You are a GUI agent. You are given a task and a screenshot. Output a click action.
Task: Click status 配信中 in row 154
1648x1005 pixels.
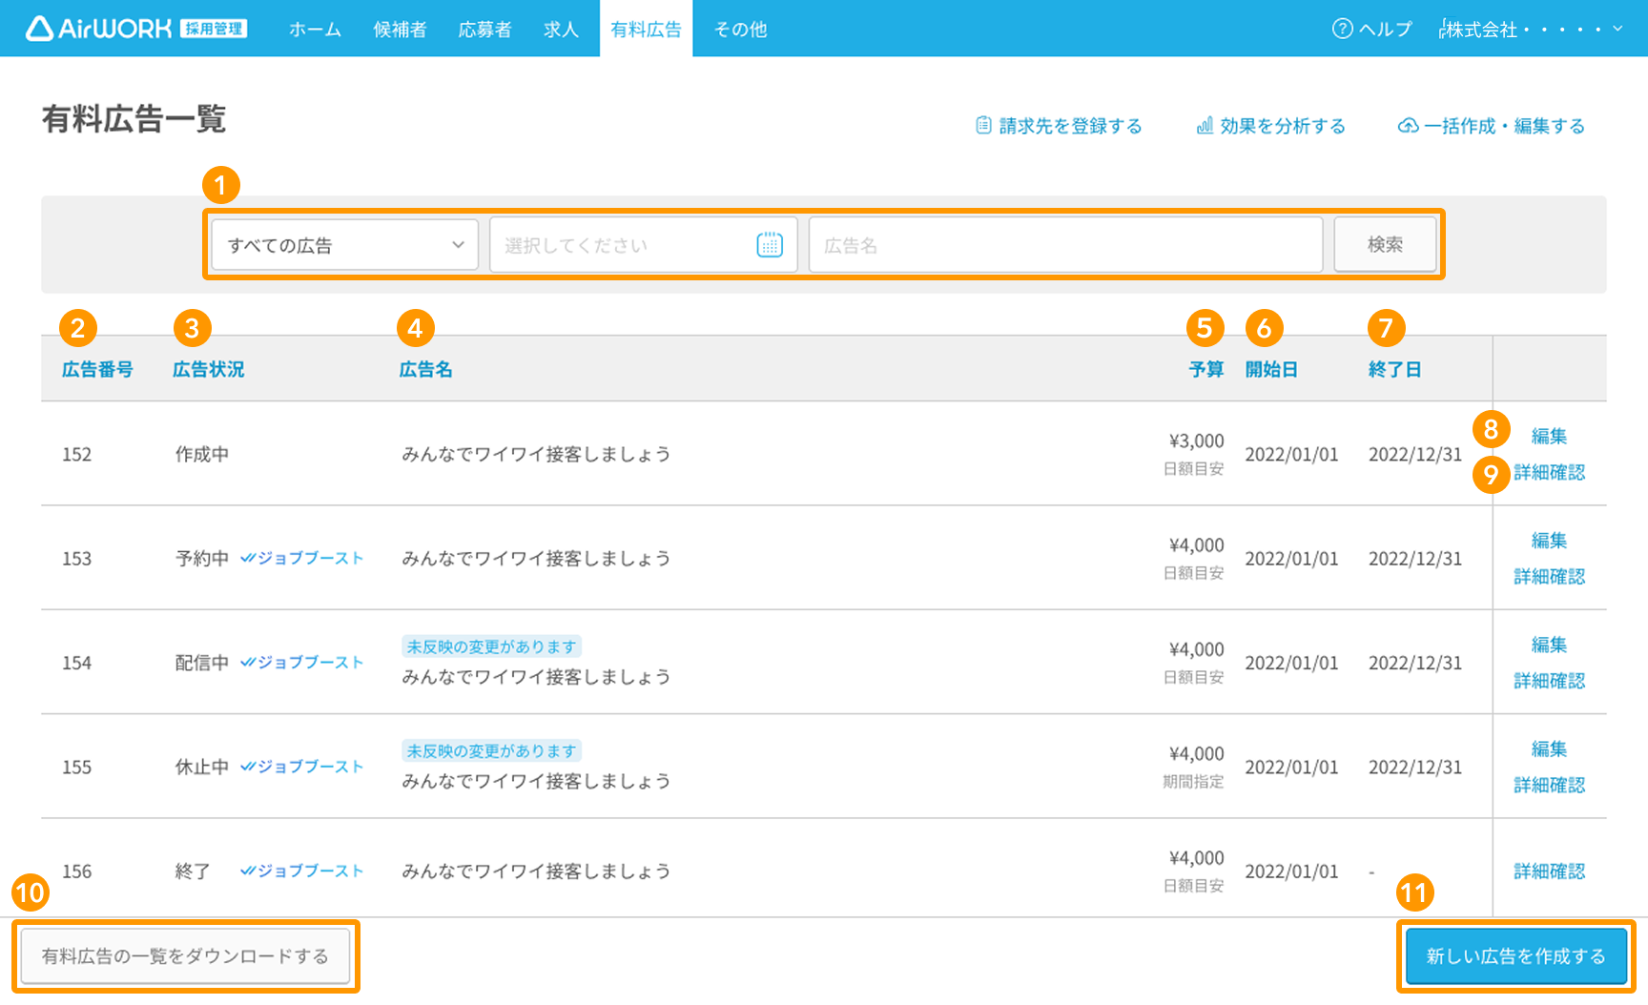tap(201, 662)
